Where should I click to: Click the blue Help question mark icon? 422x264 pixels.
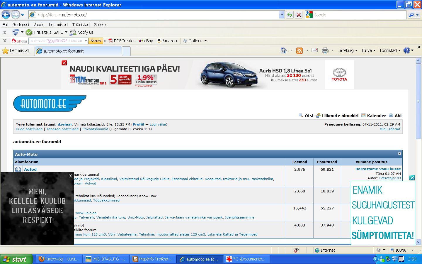(406, 50)
